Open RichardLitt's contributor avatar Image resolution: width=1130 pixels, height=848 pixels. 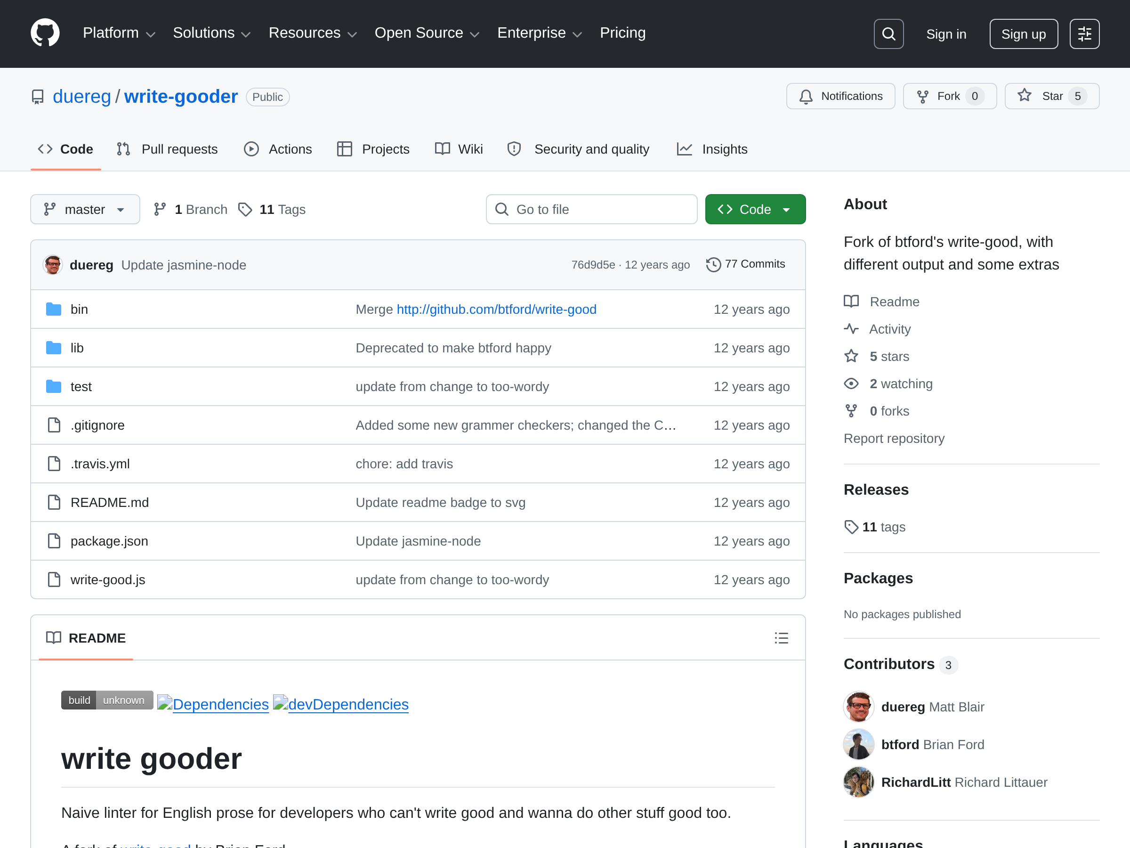[x=858, y=782]
